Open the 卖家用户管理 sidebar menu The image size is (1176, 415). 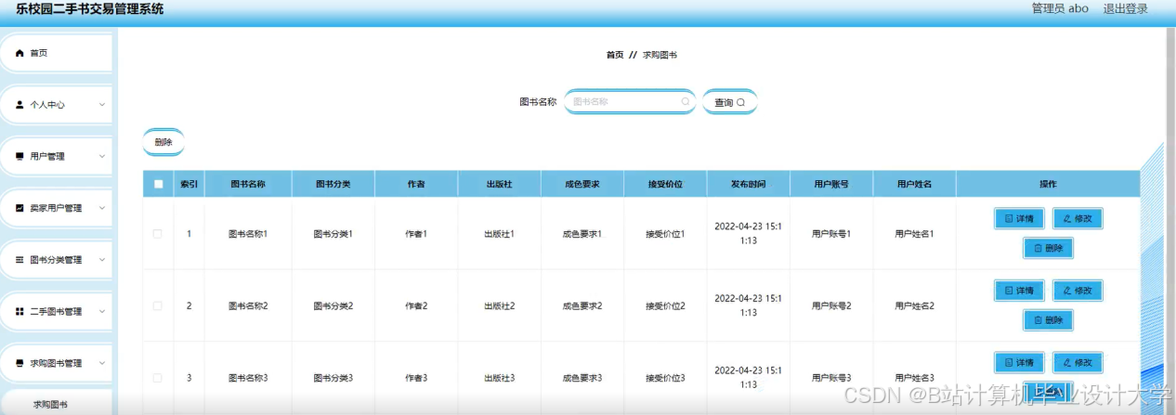[x=56, y=208]
